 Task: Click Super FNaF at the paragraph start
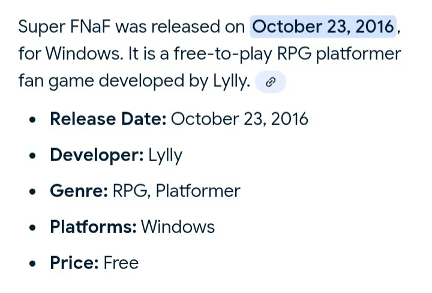pyautogui.click(x=66, y=26)
